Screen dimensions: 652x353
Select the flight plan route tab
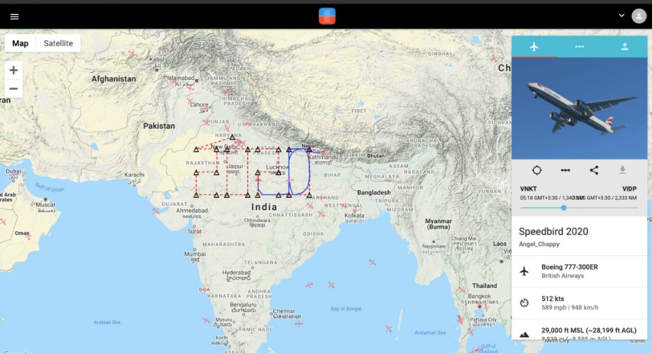579,46
